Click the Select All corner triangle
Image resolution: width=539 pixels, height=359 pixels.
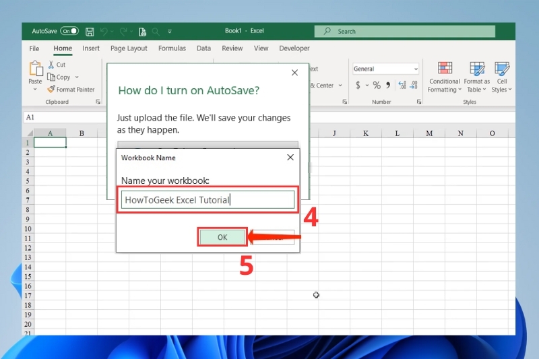pyautogui.click(x=30, y=133)
